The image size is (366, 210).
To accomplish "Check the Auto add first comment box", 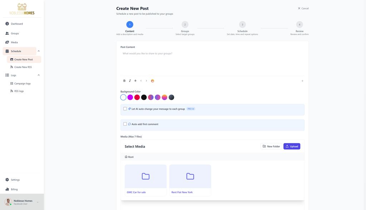I will click(x=125, y=124).
